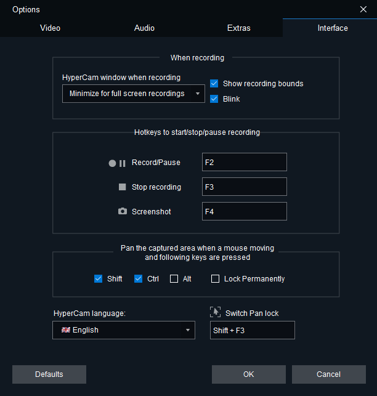Viewport: 377px width, 396px height.
Task: Click the HyperCam language: label
Action: [89, 313]
